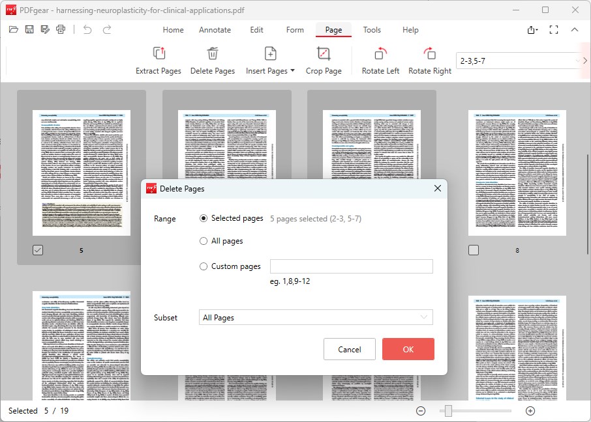Image resolution: width=591 pixels, height=422 pixels.
Task: Collapse the toolbar with the chevron arrow
Action: click(575, 30)
